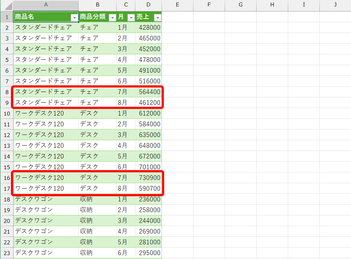Select sales value 465000
This screenshot has width=351, height=259.
149,38
